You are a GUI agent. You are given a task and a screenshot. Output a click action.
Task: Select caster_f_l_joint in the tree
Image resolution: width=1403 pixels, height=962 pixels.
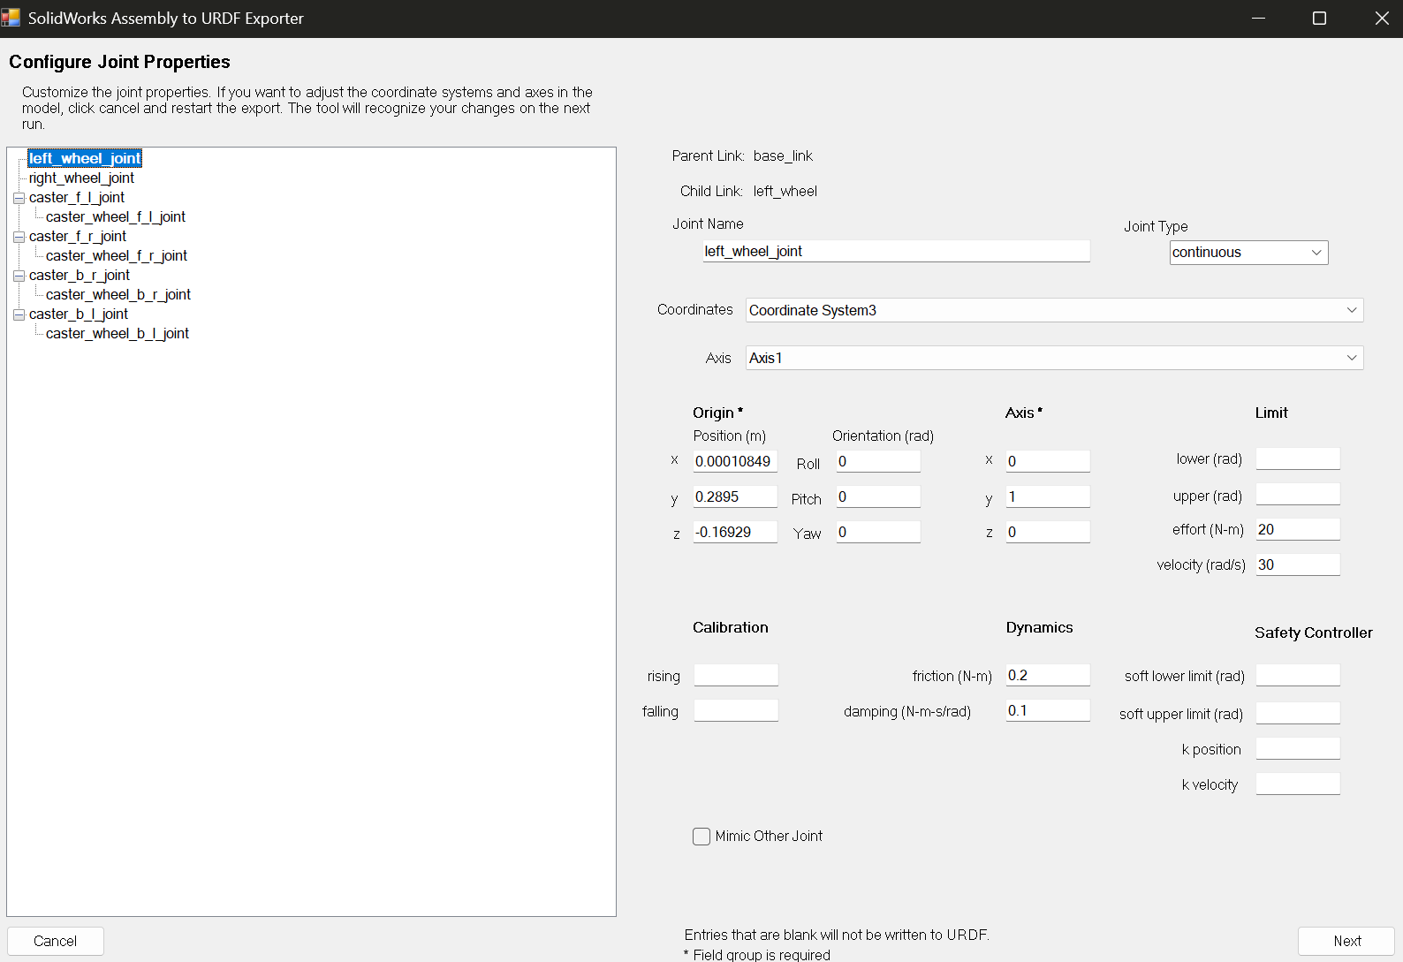(77, 197)
